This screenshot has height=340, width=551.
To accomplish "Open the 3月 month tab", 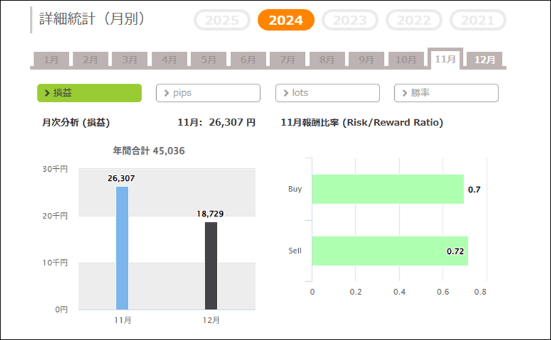I will 130,60.
